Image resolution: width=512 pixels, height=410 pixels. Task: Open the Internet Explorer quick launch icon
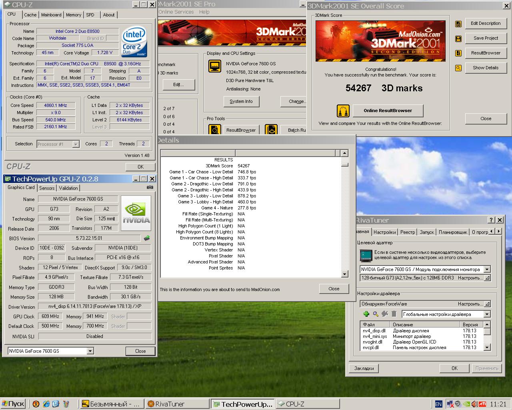46,404
